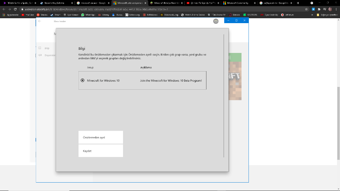Click the 'Grup' column header
340x191 pixels.
tap(90, 67)
